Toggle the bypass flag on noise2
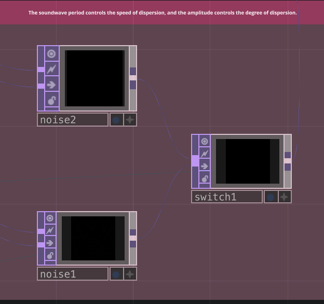324x304 pixels. pos(51,68)
